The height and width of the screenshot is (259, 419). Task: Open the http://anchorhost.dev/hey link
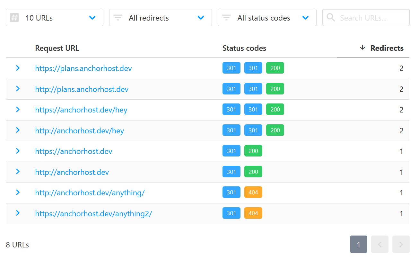[80, 130]
